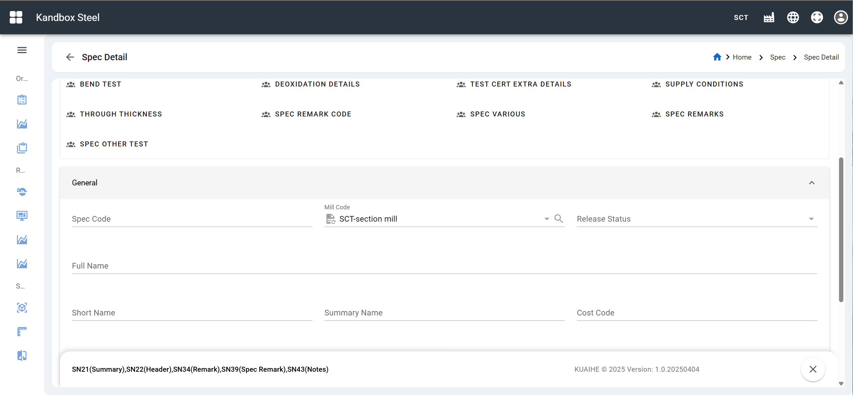Open the Release Status dropdown
853x395 pixels.
[811, 219]
